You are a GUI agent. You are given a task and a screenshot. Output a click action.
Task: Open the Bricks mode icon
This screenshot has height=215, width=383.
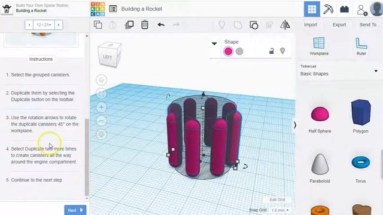click(345, 10)
